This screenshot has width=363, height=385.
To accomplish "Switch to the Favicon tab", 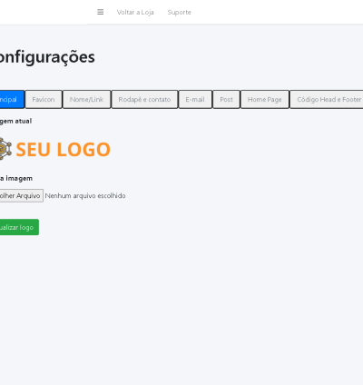I will click(44, 99).
